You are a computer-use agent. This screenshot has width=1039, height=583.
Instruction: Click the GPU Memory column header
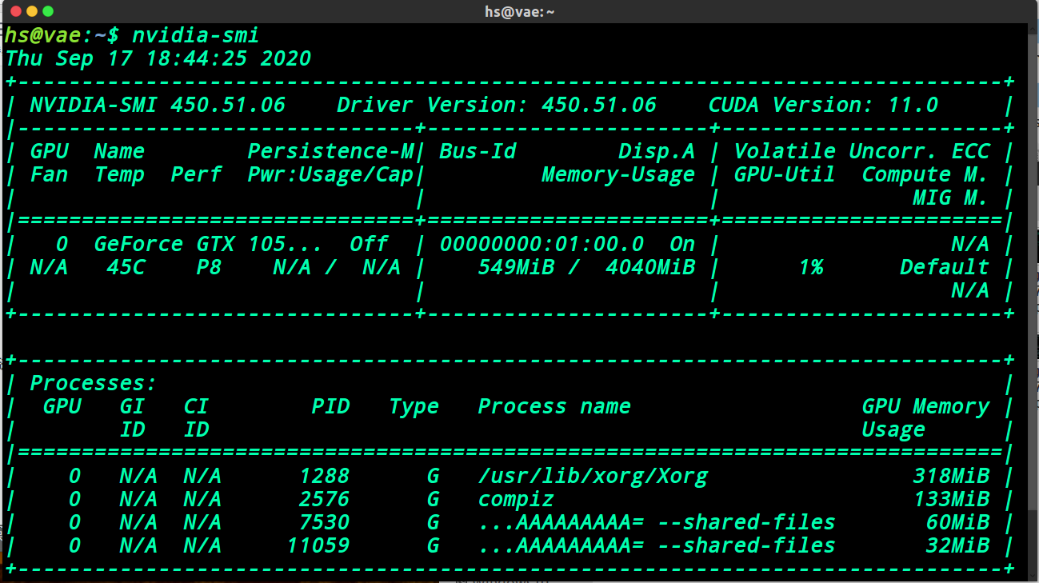tap(925, 406)
